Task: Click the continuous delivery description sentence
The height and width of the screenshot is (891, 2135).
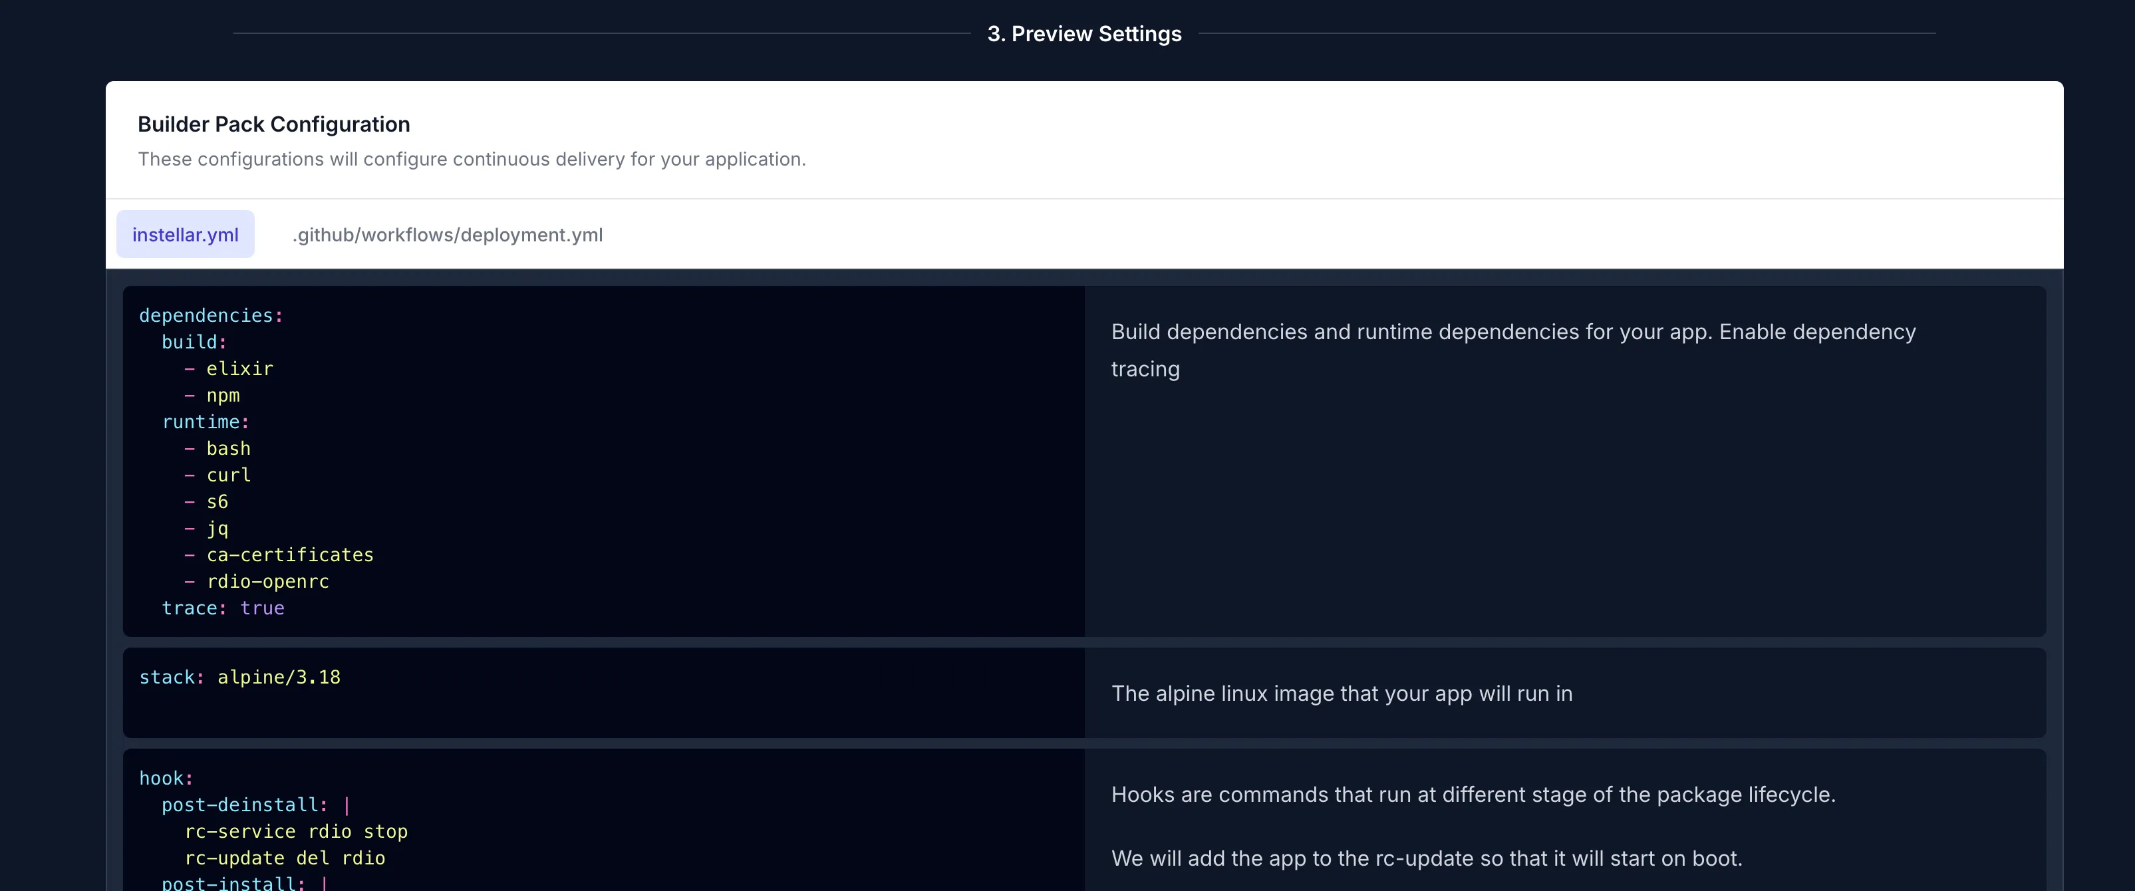Action: pyautogui.click(x=472, y=159)
